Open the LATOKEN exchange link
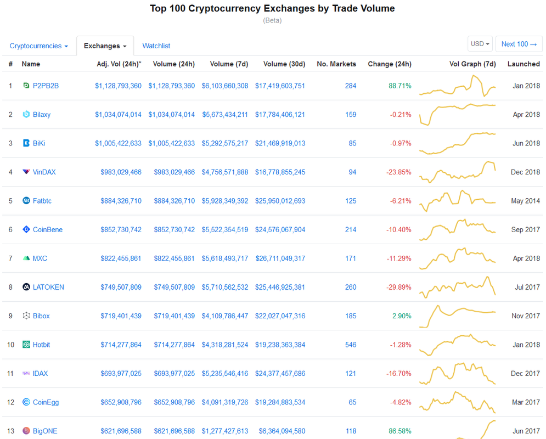 [x=48, y=287]
